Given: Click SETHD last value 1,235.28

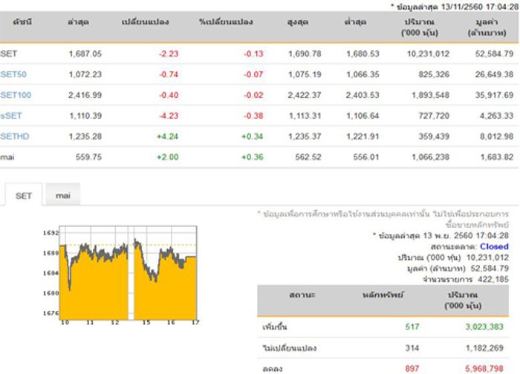Looking at the screenshot, I should click(85, 136).
